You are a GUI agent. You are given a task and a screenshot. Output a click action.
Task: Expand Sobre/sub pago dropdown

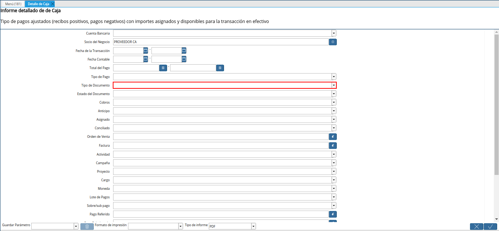click(334, 205)
